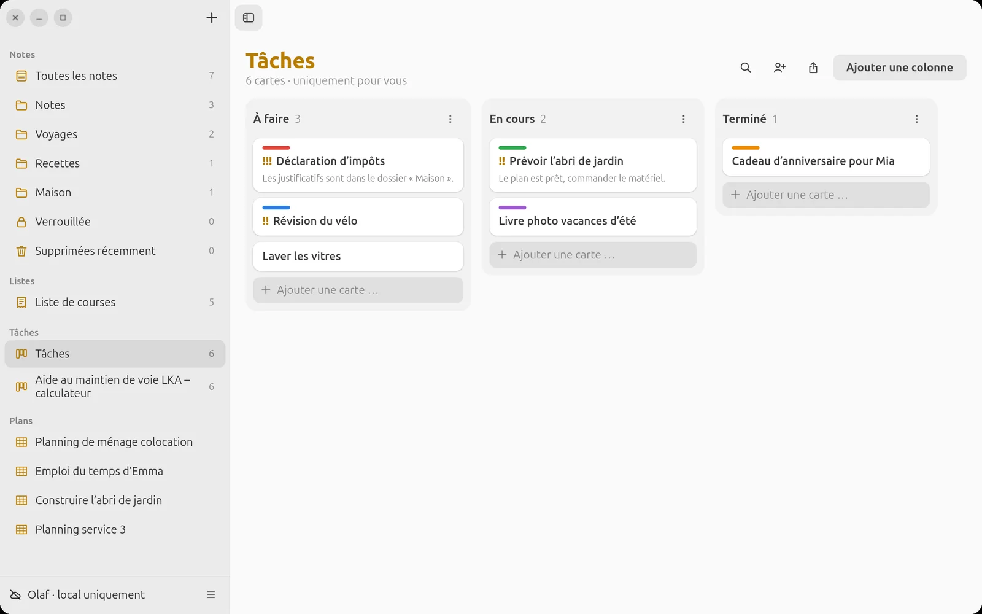This screenshot has height=614, width=982.
Task: Open Toutes les notes in sidebar
Action: (115, 76)
